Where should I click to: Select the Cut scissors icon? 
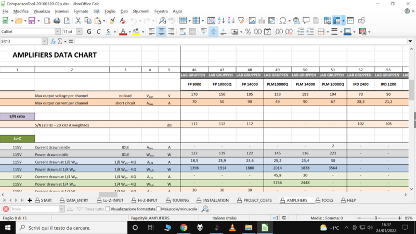pyautogui.click(x=78, y=21)
